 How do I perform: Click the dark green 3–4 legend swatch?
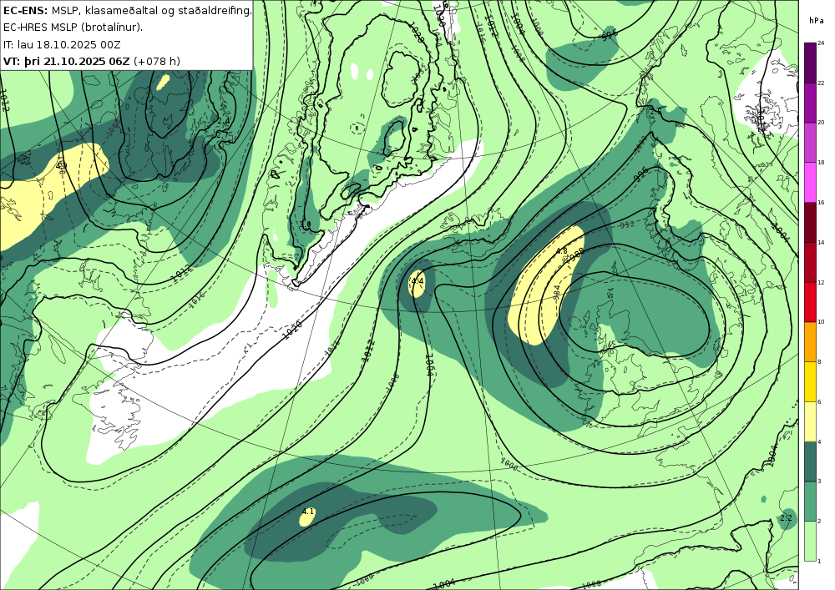810,461
